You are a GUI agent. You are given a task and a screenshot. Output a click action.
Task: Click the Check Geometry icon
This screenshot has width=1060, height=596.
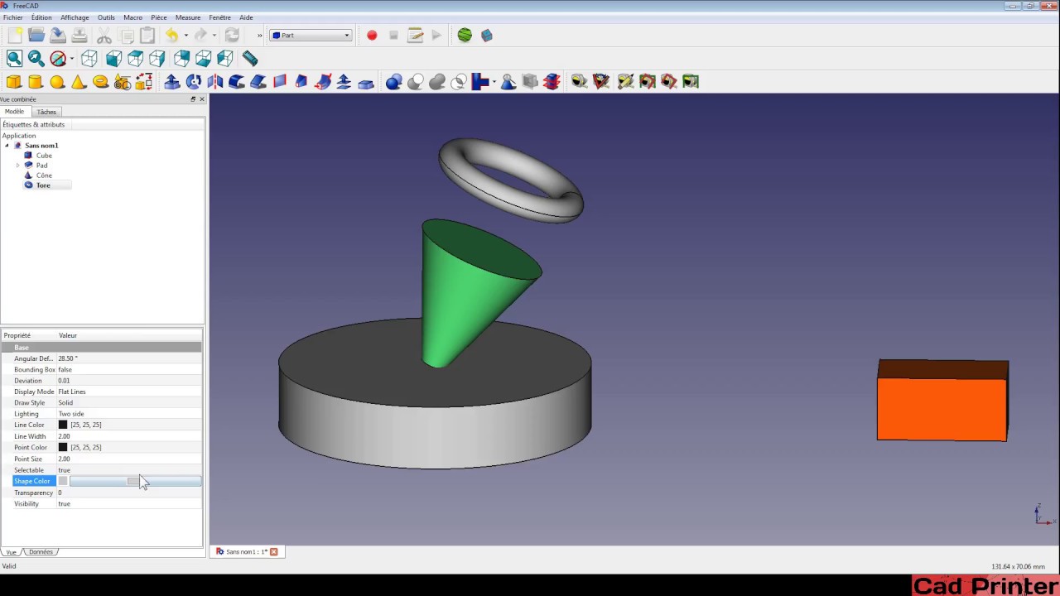coord(508,81)
